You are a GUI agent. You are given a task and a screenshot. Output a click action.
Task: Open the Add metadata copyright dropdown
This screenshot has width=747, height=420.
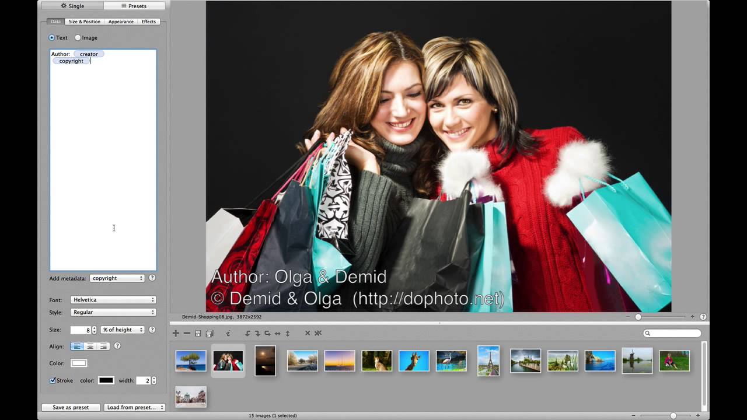click(x=117, y=278)
